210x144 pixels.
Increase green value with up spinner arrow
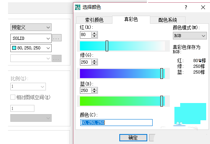pyautogui.click(x=94, y=61)
